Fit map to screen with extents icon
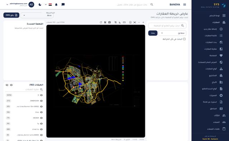229x141 pixels. pos(135,22)
